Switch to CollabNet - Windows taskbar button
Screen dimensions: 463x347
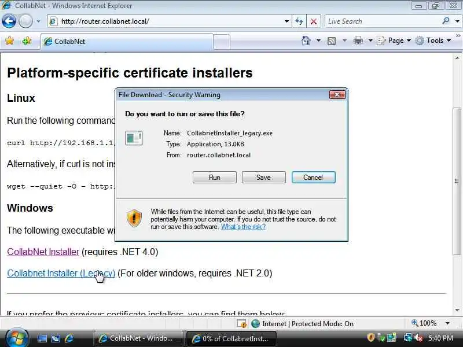pos(138,338)
